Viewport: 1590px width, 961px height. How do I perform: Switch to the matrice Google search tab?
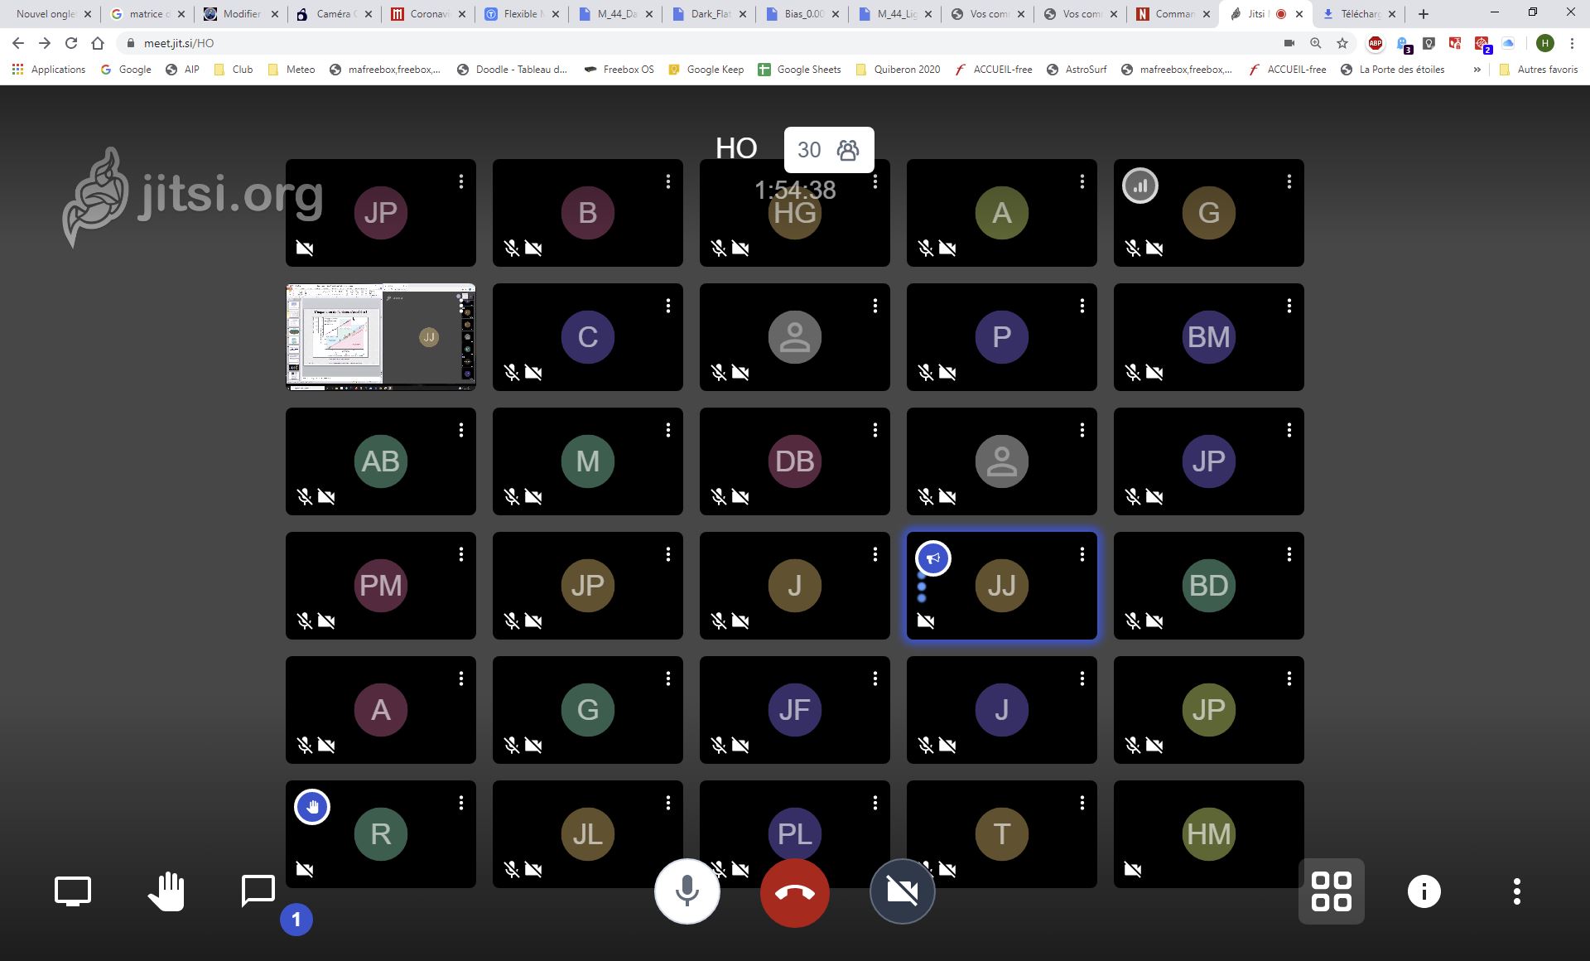[147, 14]
